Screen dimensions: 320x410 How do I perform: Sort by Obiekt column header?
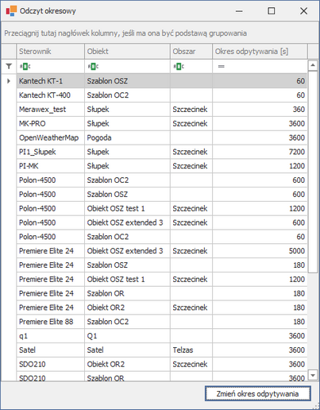tap(127, 52)
